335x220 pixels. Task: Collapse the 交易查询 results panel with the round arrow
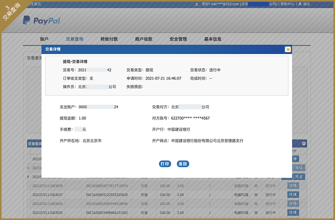(304, 143)
